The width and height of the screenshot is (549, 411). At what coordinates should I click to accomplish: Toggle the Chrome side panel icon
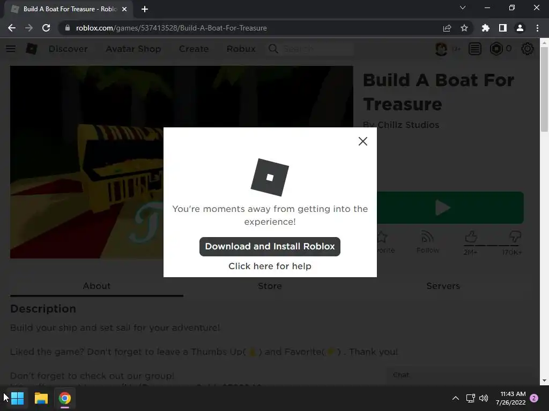pos(503,28)
